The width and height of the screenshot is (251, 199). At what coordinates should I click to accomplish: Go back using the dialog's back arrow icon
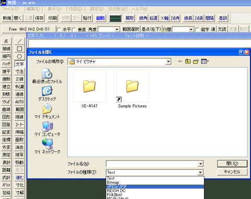tap(180, 61)
